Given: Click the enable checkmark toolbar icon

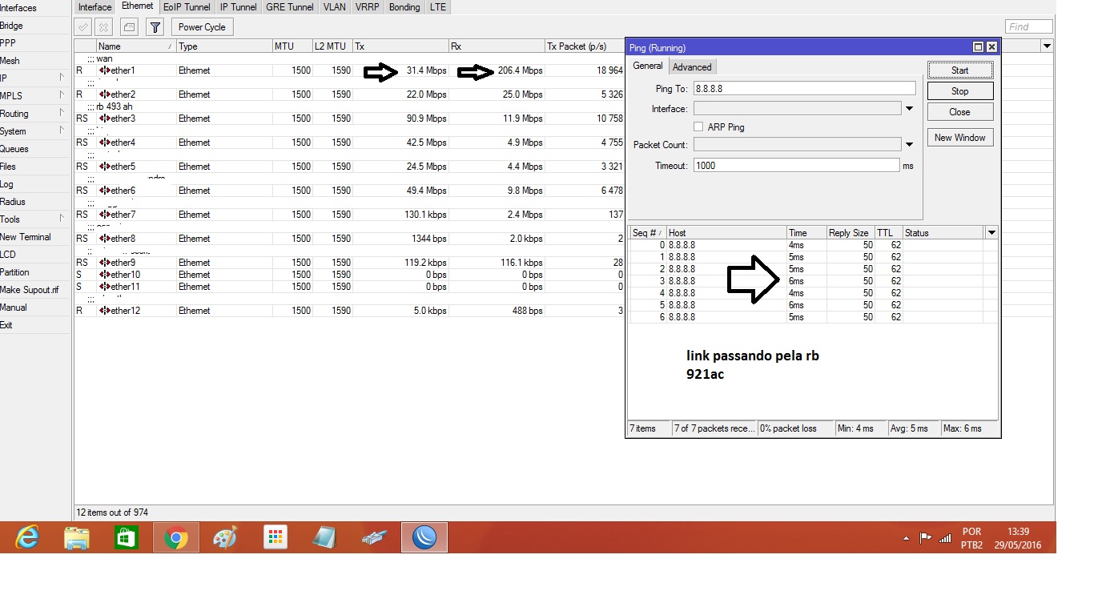Looking at the screenshot, I should pyautogui.click(x=82, y=27).
